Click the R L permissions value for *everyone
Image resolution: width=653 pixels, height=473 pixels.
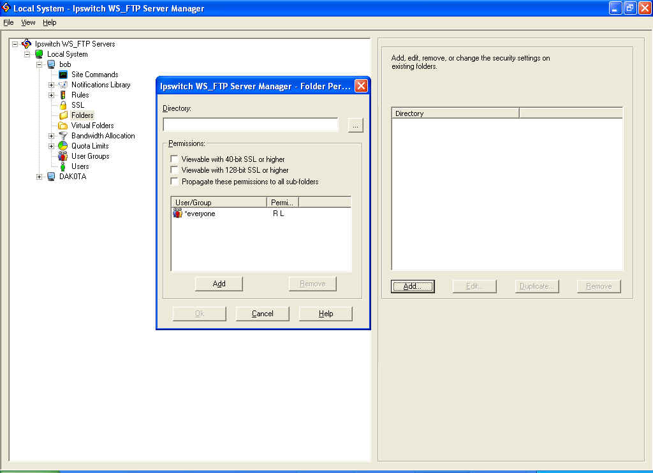pyautogui.click(x=279, y=214)
